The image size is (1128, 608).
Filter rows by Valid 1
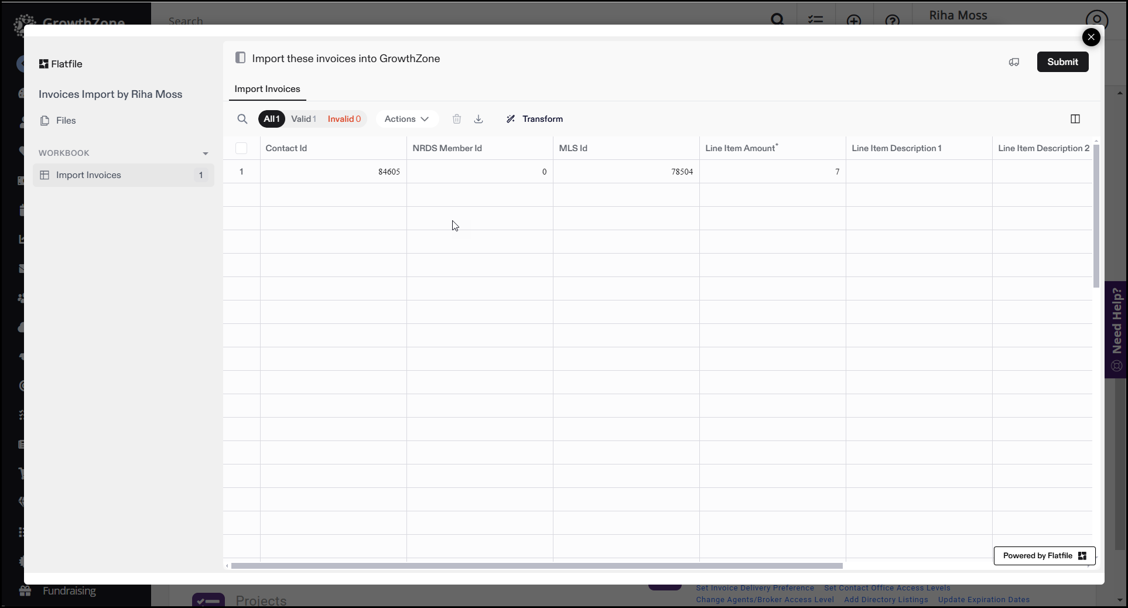pos(303,119)
